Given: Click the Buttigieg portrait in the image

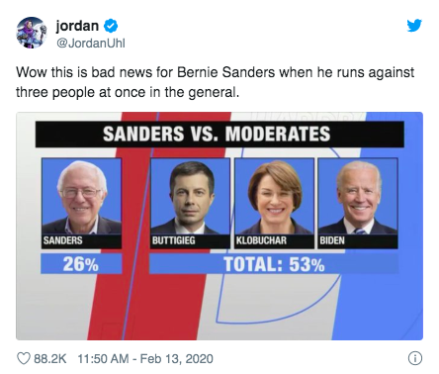Looking at the screenshot, I should 190,196.
